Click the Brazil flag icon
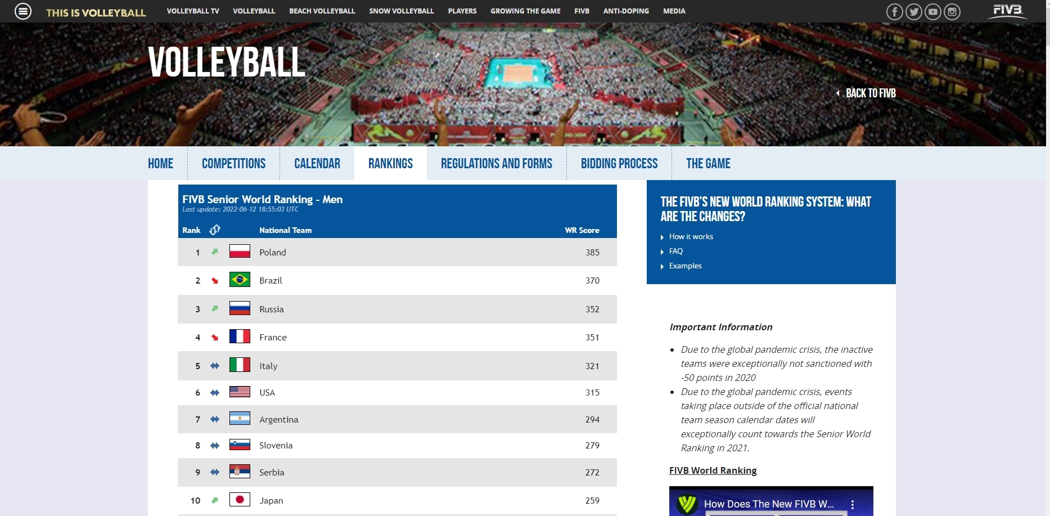 tap(240, 280)
